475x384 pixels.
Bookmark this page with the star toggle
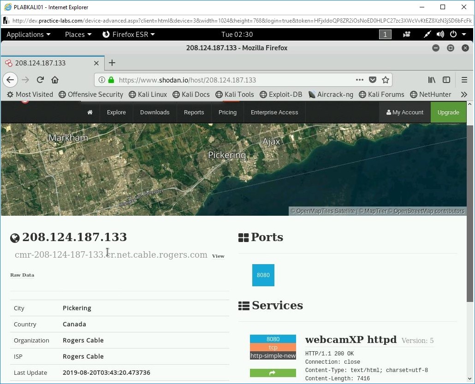(x=386, y=79)
